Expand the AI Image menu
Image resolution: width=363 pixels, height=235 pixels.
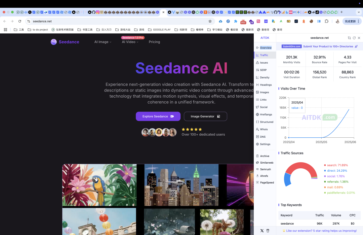103,42
